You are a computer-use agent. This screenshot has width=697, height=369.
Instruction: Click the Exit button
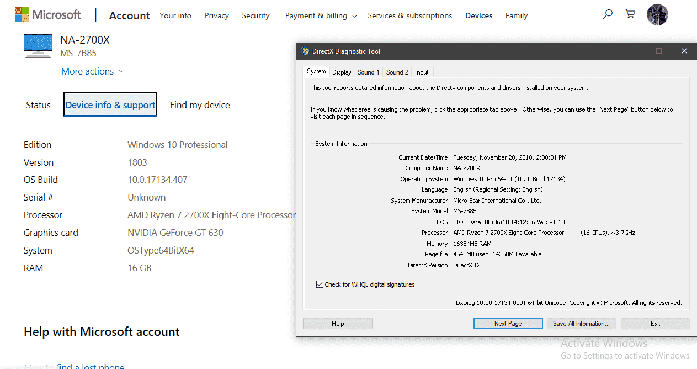(x=656, y=324)
